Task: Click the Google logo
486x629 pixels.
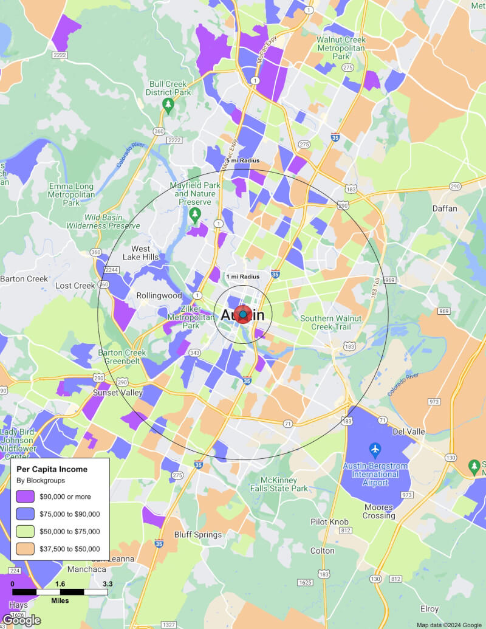Action: click(x=21, y=620)
